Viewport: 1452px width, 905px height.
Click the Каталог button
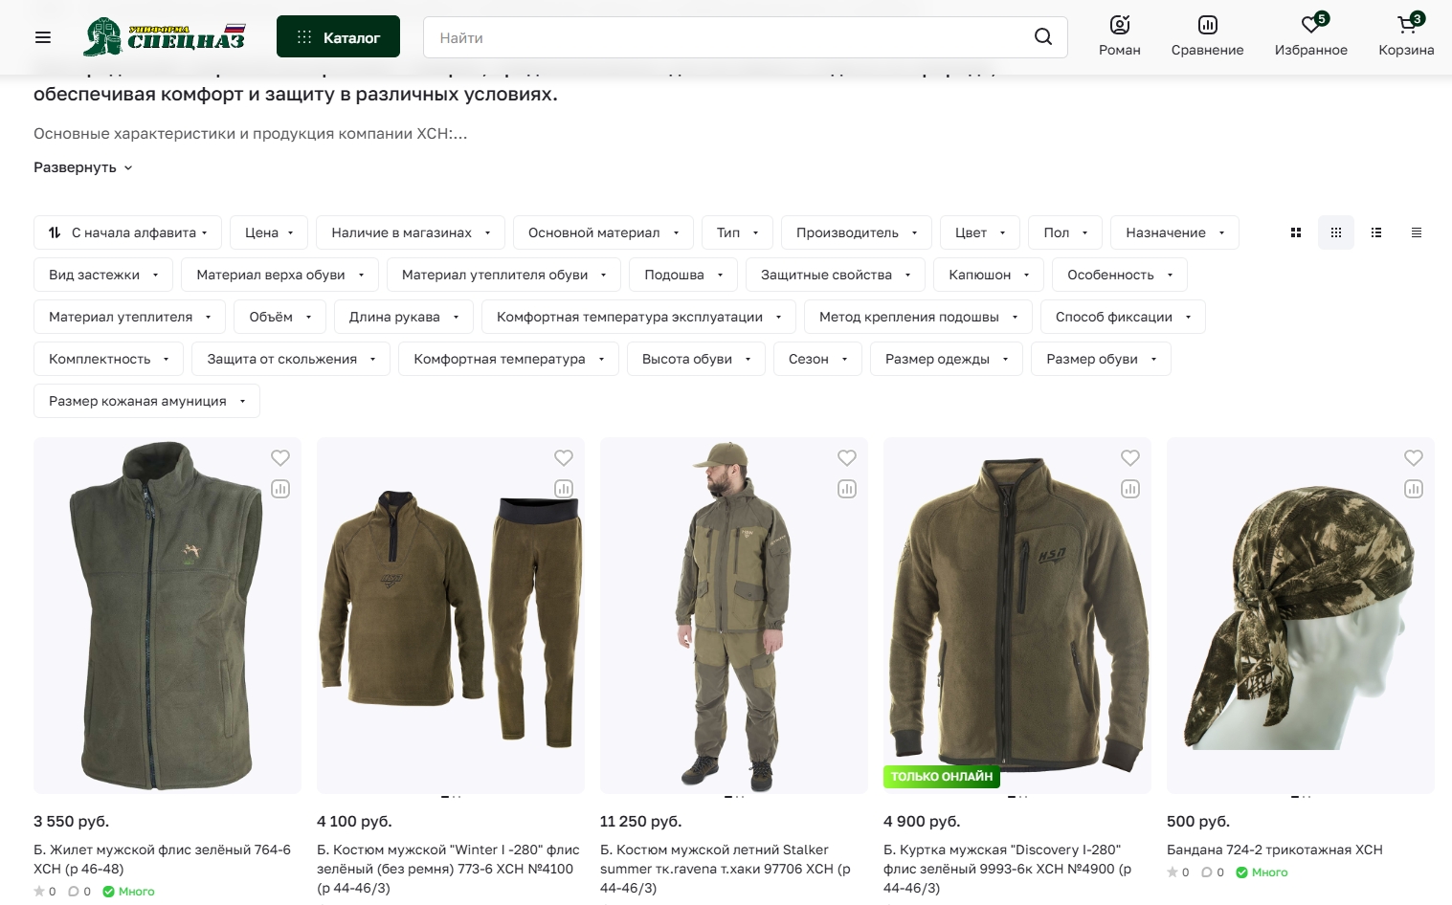coord(338,37)
